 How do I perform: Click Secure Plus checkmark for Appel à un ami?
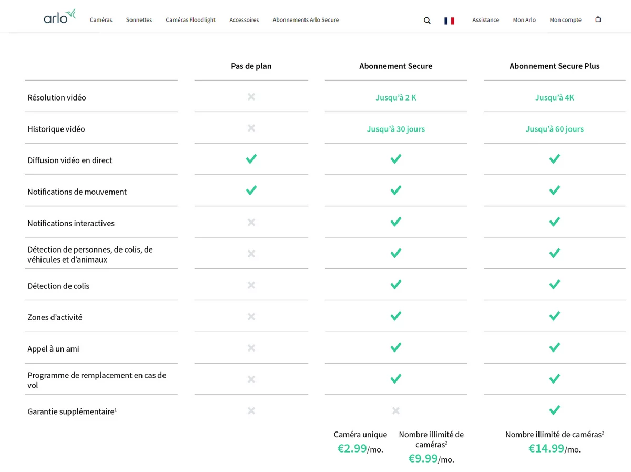pyautogui.click(x=555, y=348)
